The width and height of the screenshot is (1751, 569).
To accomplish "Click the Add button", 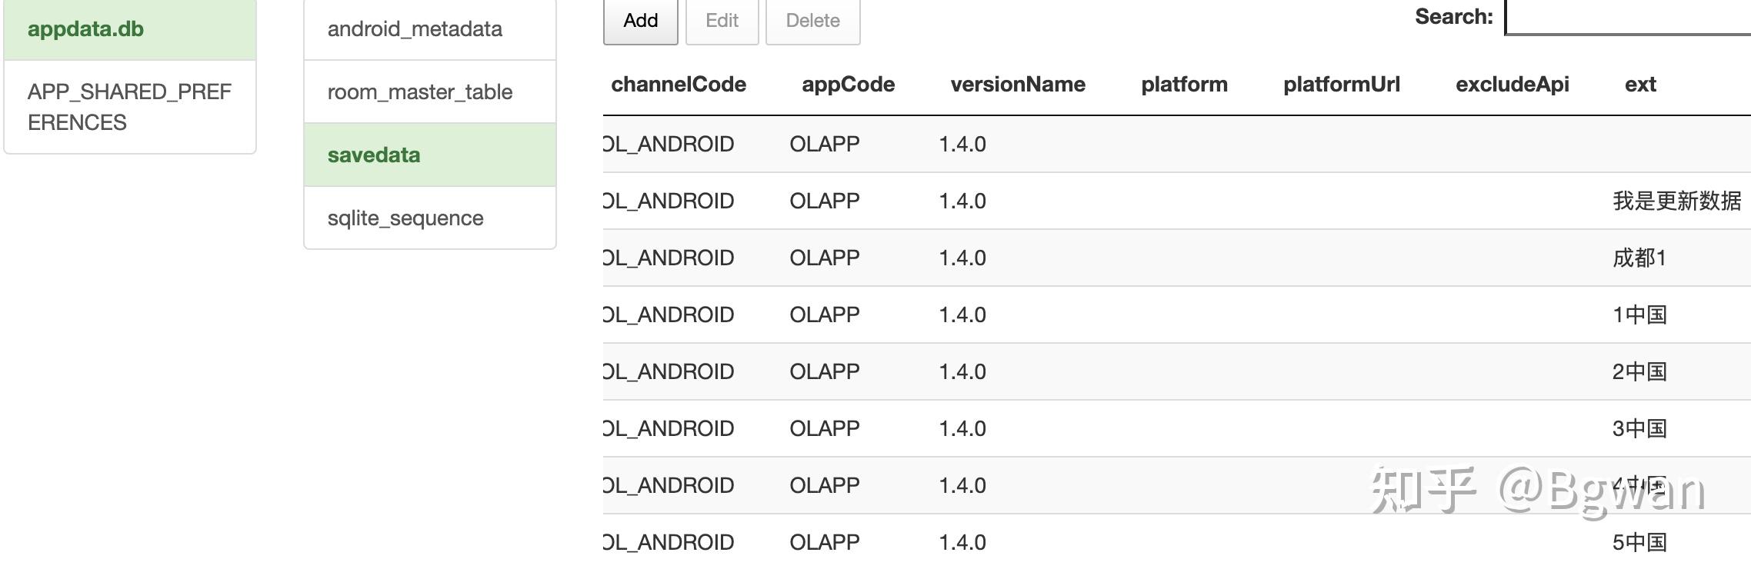I will [x=640, y=21].
